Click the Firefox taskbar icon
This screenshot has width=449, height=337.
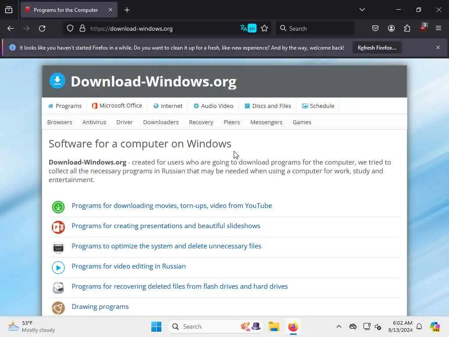pyautogui.click(x=293, y=326)
